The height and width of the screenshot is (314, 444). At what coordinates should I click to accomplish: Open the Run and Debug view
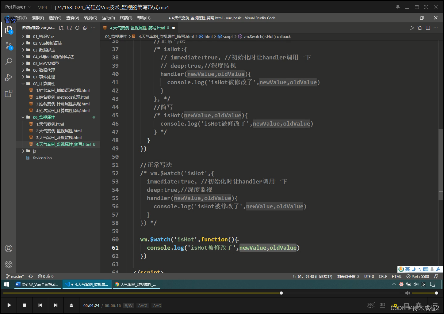point(9,78)
